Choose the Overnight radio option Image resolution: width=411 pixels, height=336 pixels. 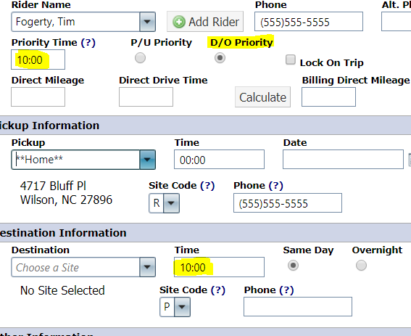[x=361, y=266]
